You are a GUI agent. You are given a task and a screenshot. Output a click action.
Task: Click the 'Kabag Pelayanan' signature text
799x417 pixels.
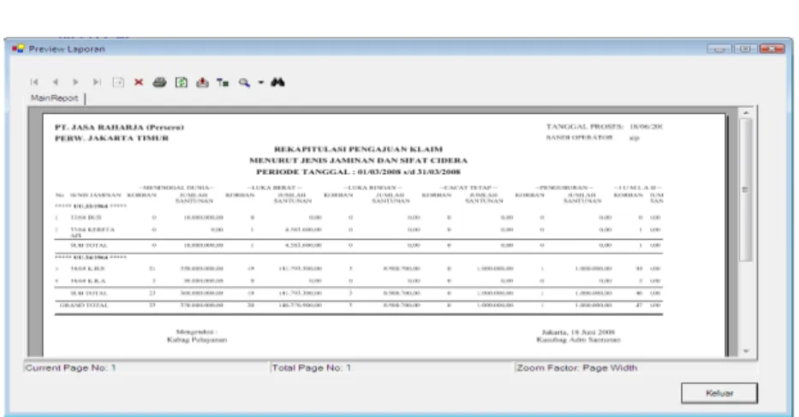[x=197, y=340]
